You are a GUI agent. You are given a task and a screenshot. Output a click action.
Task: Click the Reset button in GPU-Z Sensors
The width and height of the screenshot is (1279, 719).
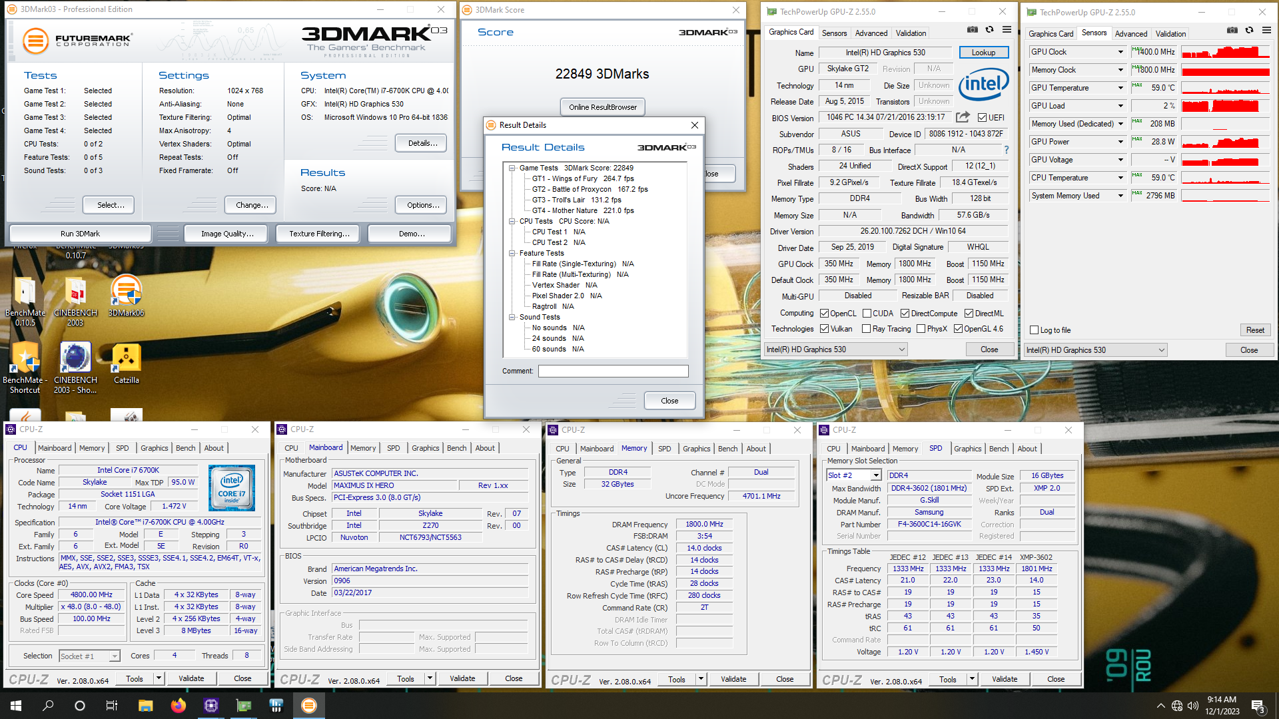[1255, 330]
